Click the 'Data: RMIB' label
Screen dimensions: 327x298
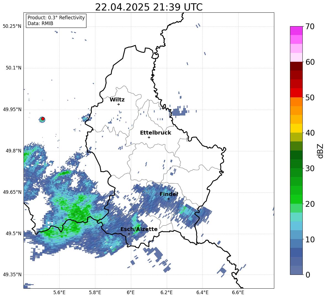[40, 23]
